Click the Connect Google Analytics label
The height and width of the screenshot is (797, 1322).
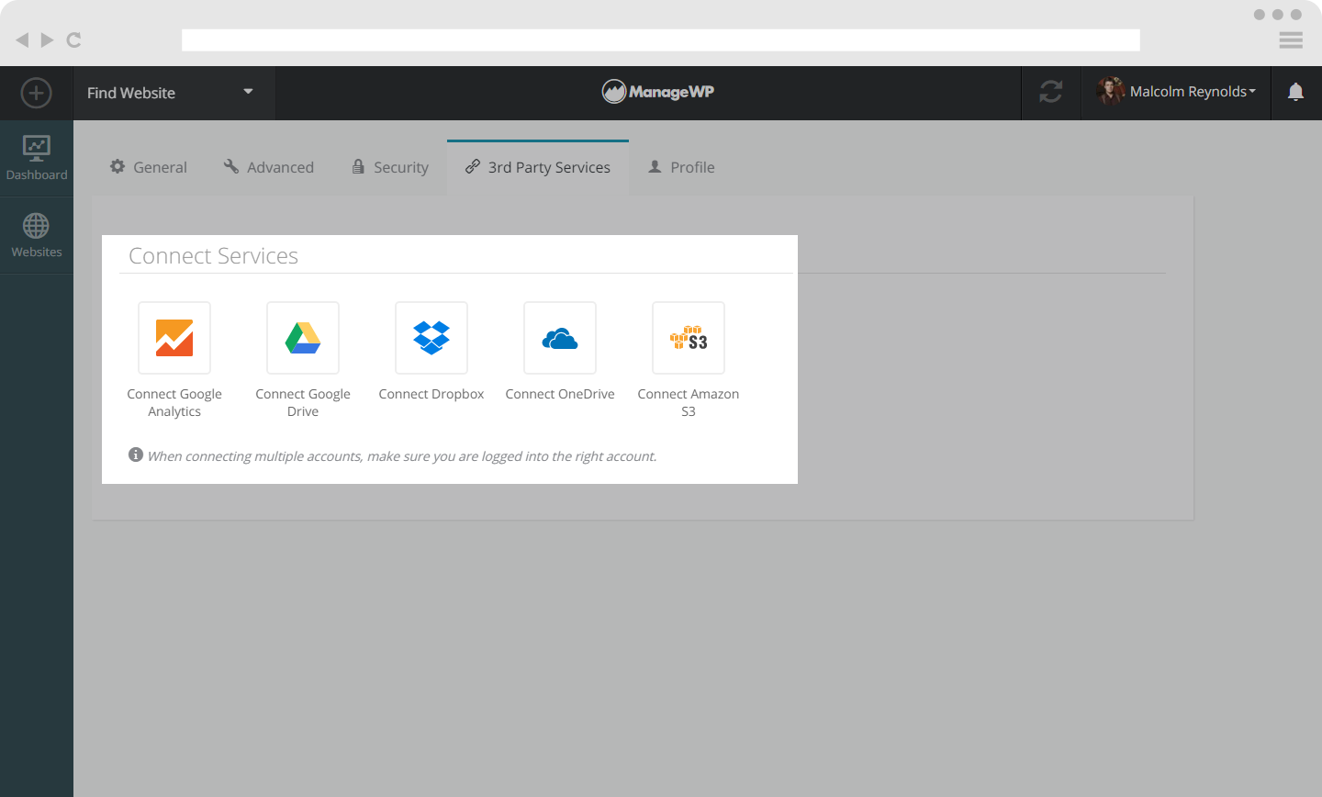(174, 402)
